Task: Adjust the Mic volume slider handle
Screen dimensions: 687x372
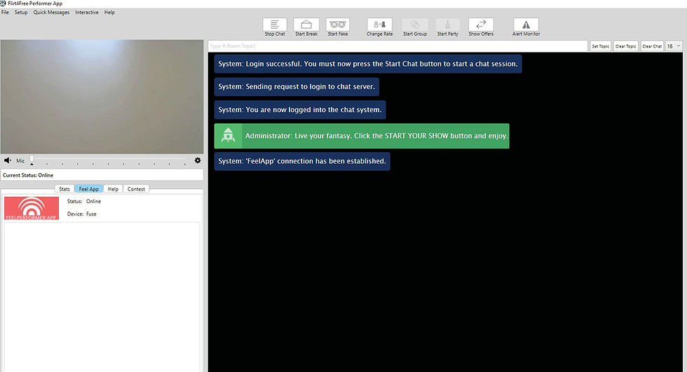Action: tap(32, 160)
